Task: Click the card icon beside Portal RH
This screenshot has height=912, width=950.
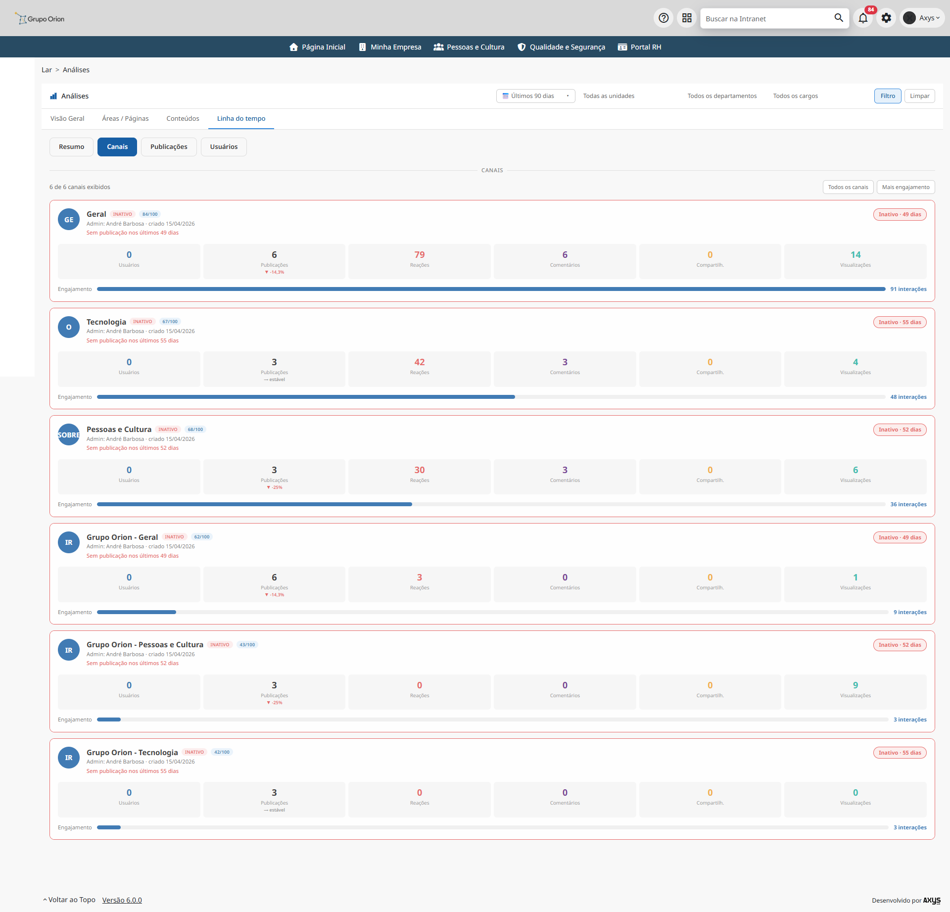Action: [622, 47]
